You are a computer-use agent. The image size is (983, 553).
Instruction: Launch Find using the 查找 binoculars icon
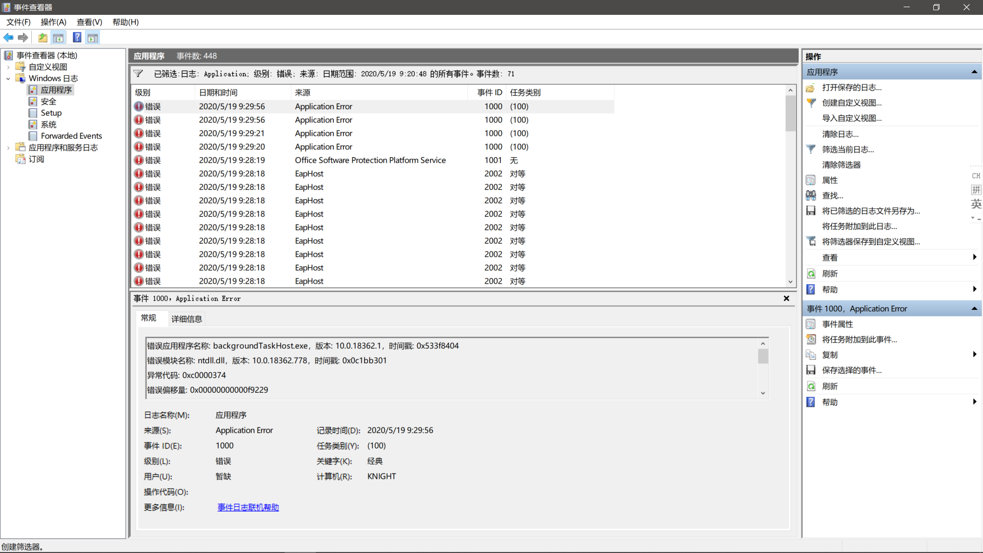pyautogui.click(x=811, y=195)
